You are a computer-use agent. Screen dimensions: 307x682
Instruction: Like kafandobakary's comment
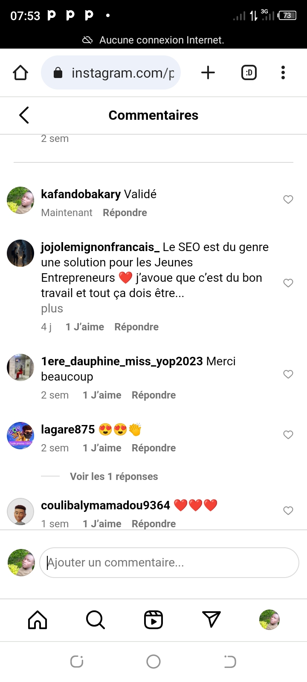pyautogui.click(x=288, y=199)
